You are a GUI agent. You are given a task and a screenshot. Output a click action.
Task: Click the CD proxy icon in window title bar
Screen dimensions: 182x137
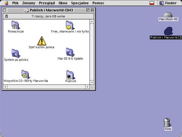(27, 10)
